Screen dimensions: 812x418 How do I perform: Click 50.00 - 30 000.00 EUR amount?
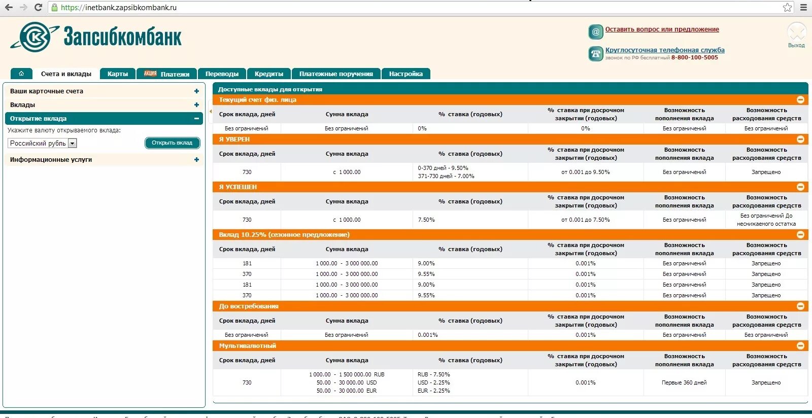(x=347, y=391)
